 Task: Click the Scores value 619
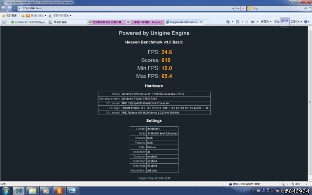166,60
